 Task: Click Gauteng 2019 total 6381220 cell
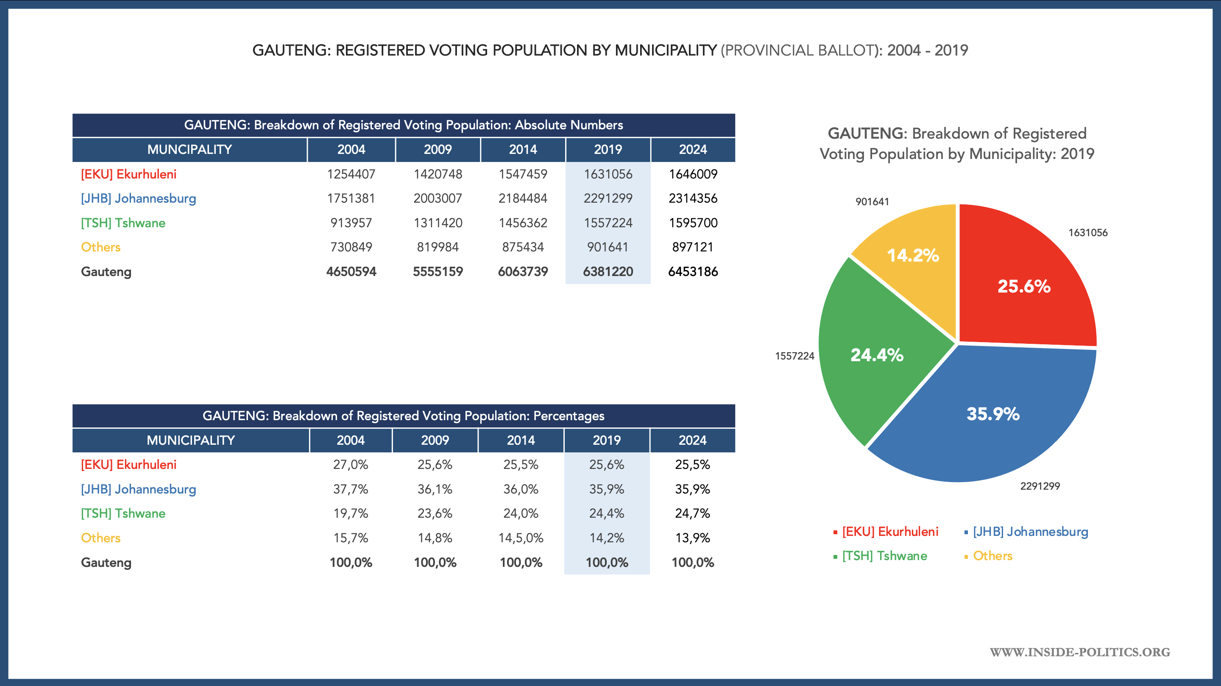[608, 272]
